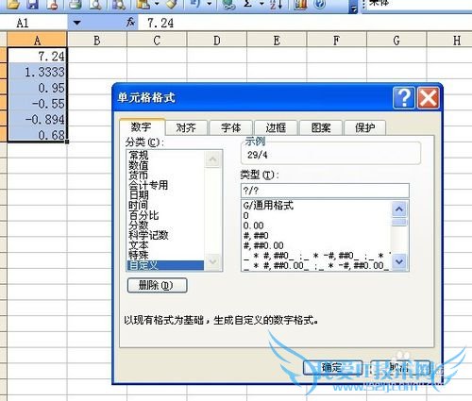Image resolution: width=472 pixels, height=401 pixels.
Task: Select 常规 in category list
Action: (x=165, y=155)
